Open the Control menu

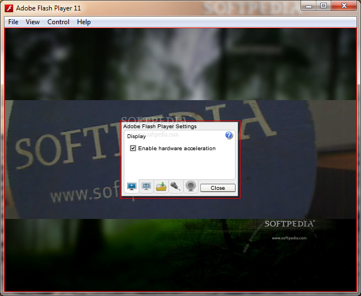(x=58, y=22)
